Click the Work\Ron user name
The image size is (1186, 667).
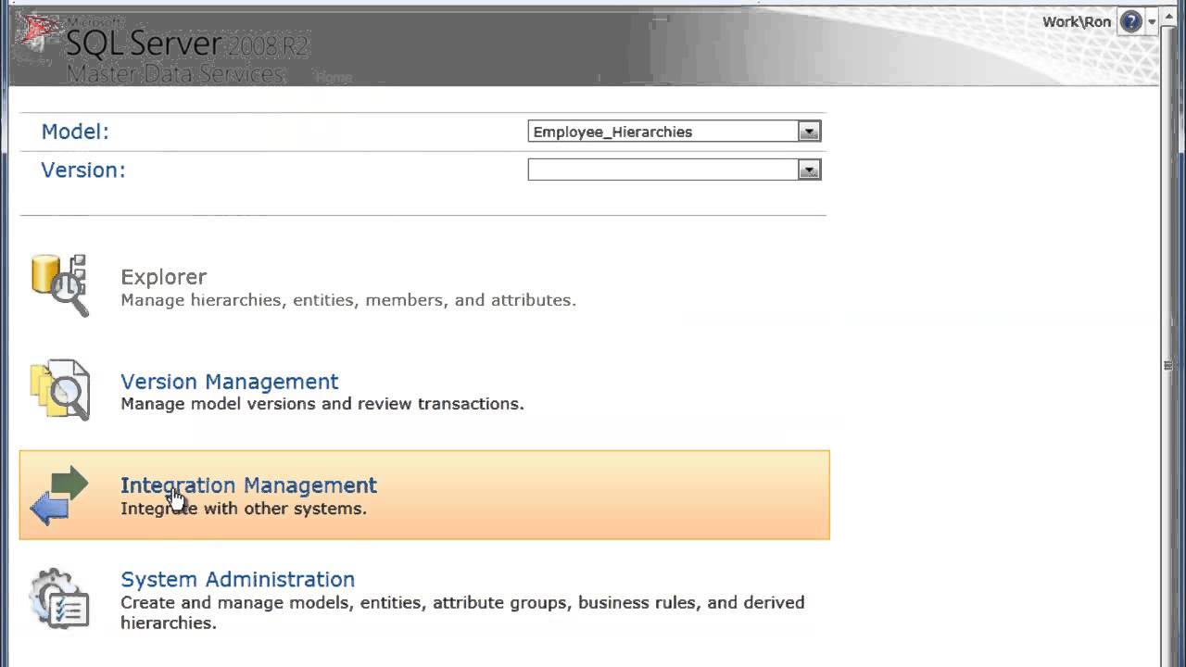click(1077, 21)
